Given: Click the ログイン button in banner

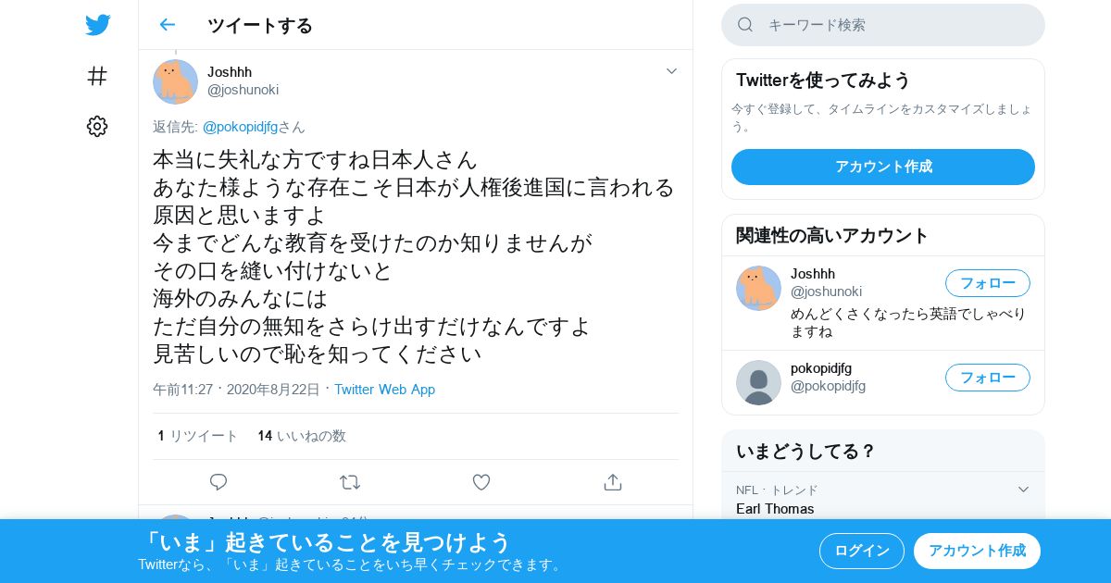Looking at the screenshot, I should click(x=861, y=551).
